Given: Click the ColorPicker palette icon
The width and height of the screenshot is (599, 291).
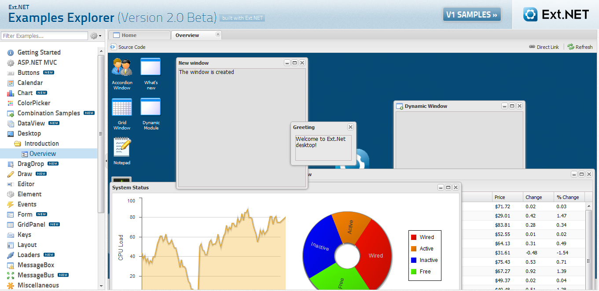Looking at the screenshot, I should (11, 103).
